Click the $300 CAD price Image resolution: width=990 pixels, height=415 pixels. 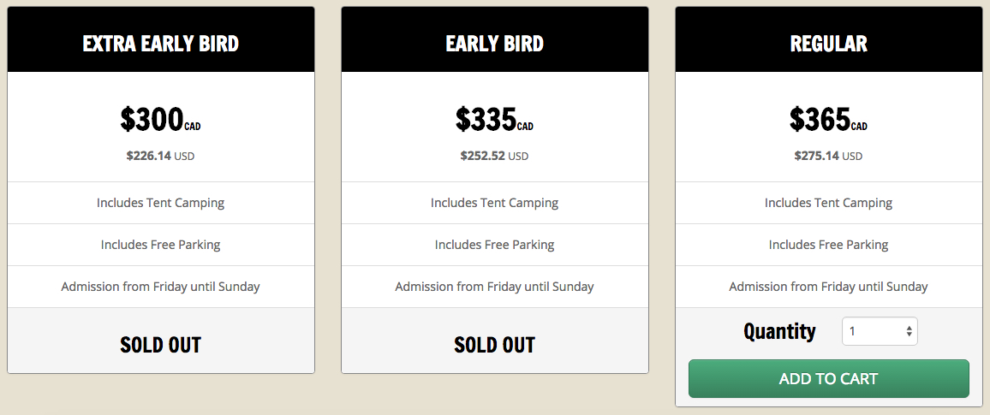pos(160,120)
